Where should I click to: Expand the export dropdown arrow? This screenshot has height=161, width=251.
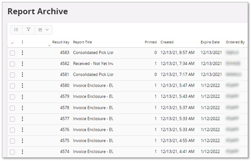pos(47,30)
